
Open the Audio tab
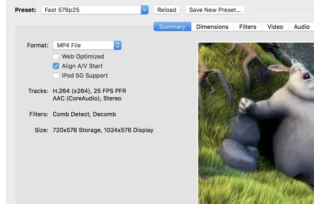click(x=301, y=27)
